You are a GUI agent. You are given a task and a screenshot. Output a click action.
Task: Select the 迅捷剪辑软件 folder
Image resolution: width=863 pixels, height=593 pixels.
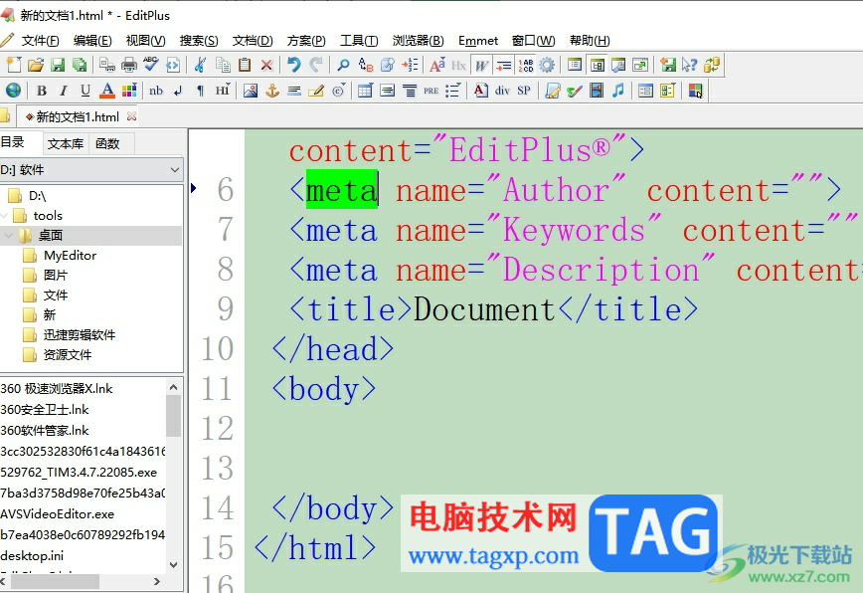pyautogui.click(x=80, y=334)
